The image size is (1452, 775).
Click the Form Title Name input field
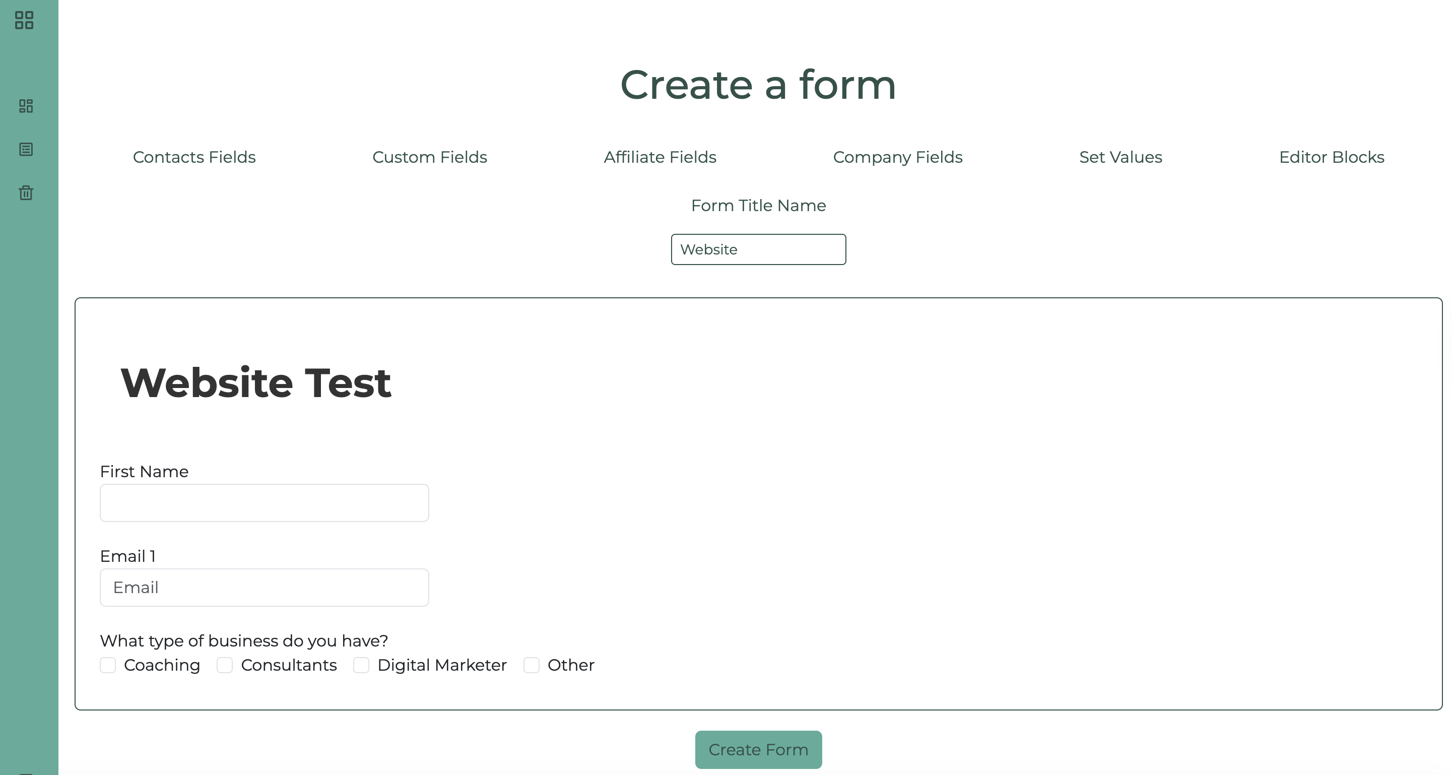758,250
